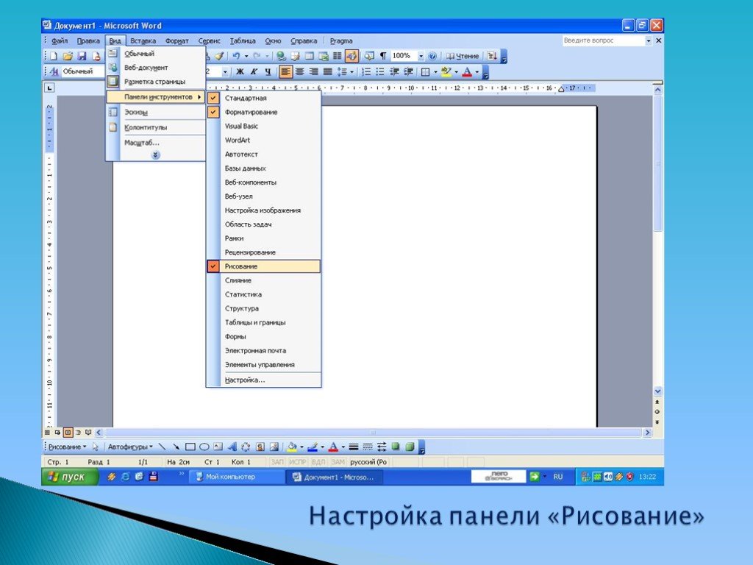Open Word Help question mark icon

coord(432,56)
